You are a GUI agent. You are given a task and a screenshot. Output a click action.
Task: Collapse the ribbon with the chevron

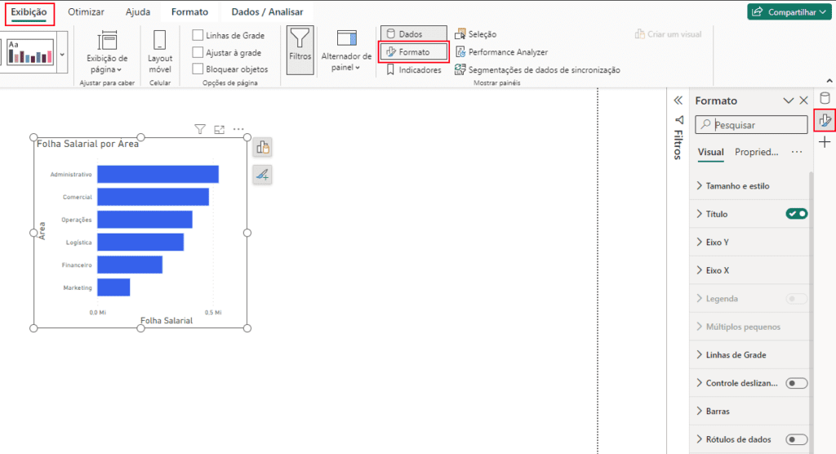tap(829, 81)
